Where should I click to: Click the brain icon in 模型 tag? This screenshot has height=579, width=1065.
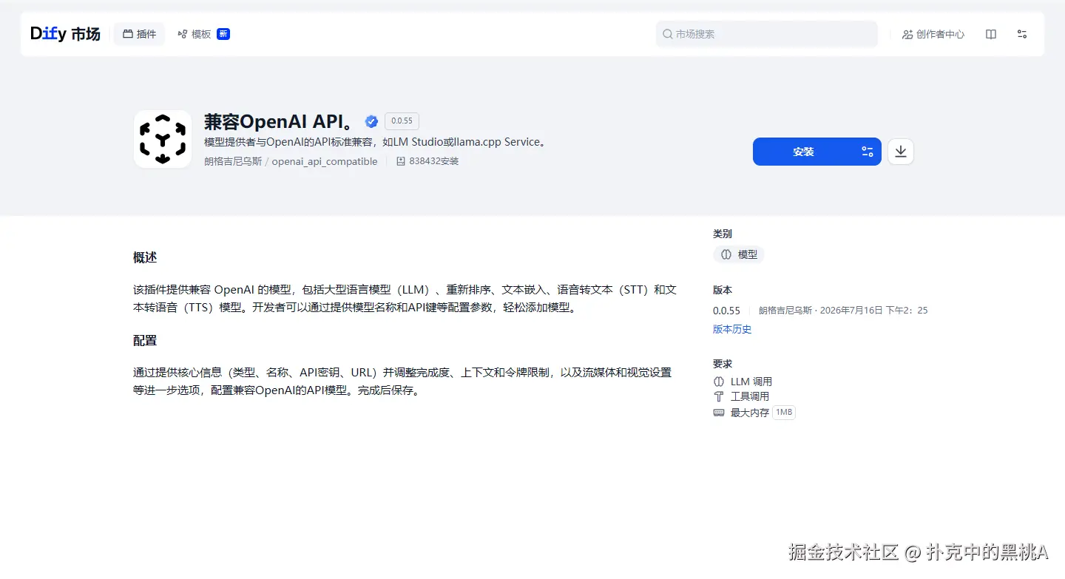tap(726, 254)
